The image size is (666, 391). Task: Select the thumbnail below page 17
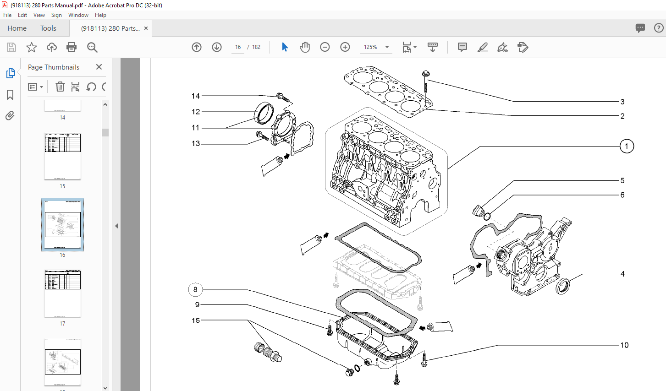coord(62,362)
